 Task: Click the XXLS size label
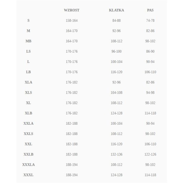28,133
